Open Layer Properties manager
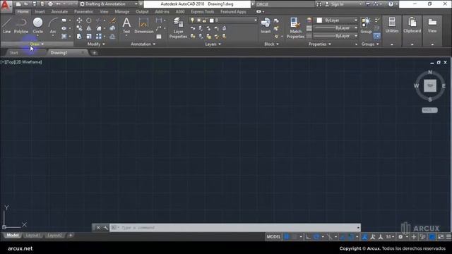The width and height of the screenshot is (452, 254). click(178, 28)
